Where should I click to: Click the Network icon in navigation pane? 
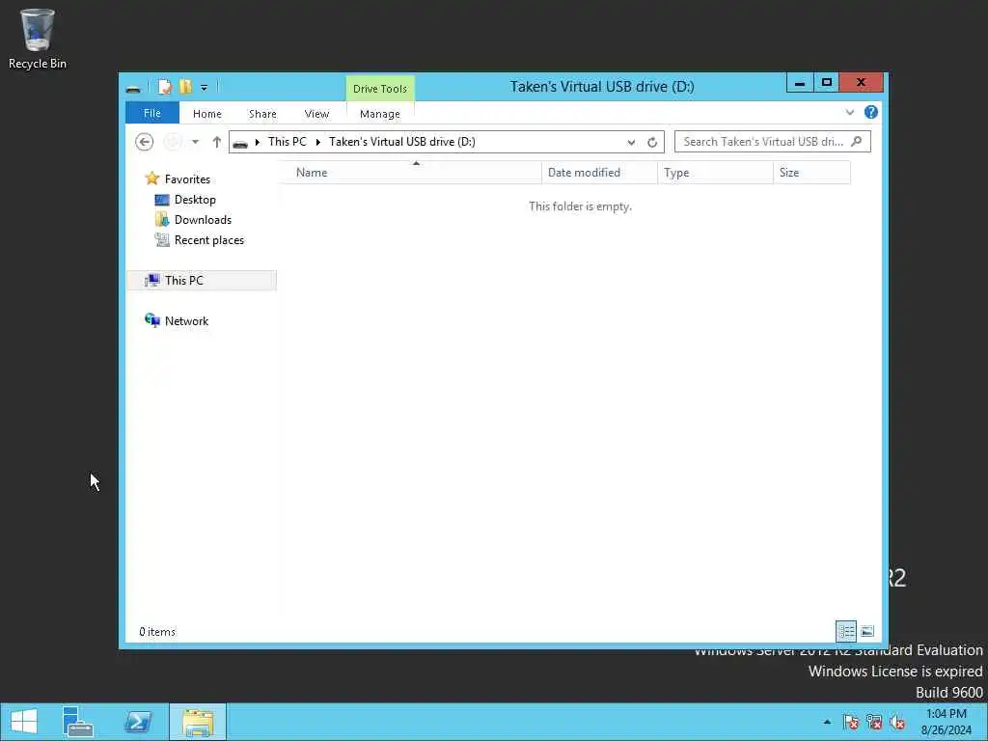point(151,320)
